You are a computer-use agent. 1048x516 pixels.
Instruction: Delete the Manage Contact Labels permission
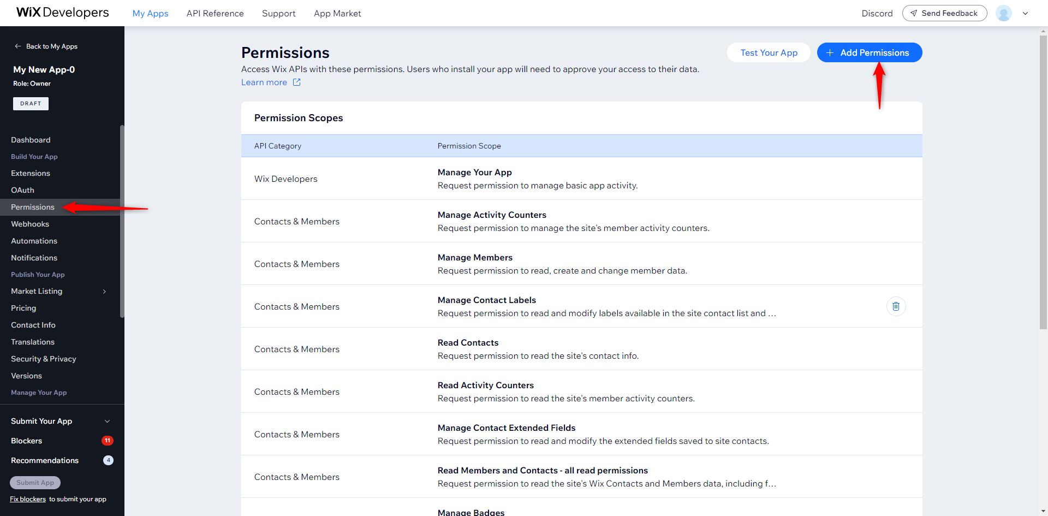pyautogui.click(x=896, y=306)
